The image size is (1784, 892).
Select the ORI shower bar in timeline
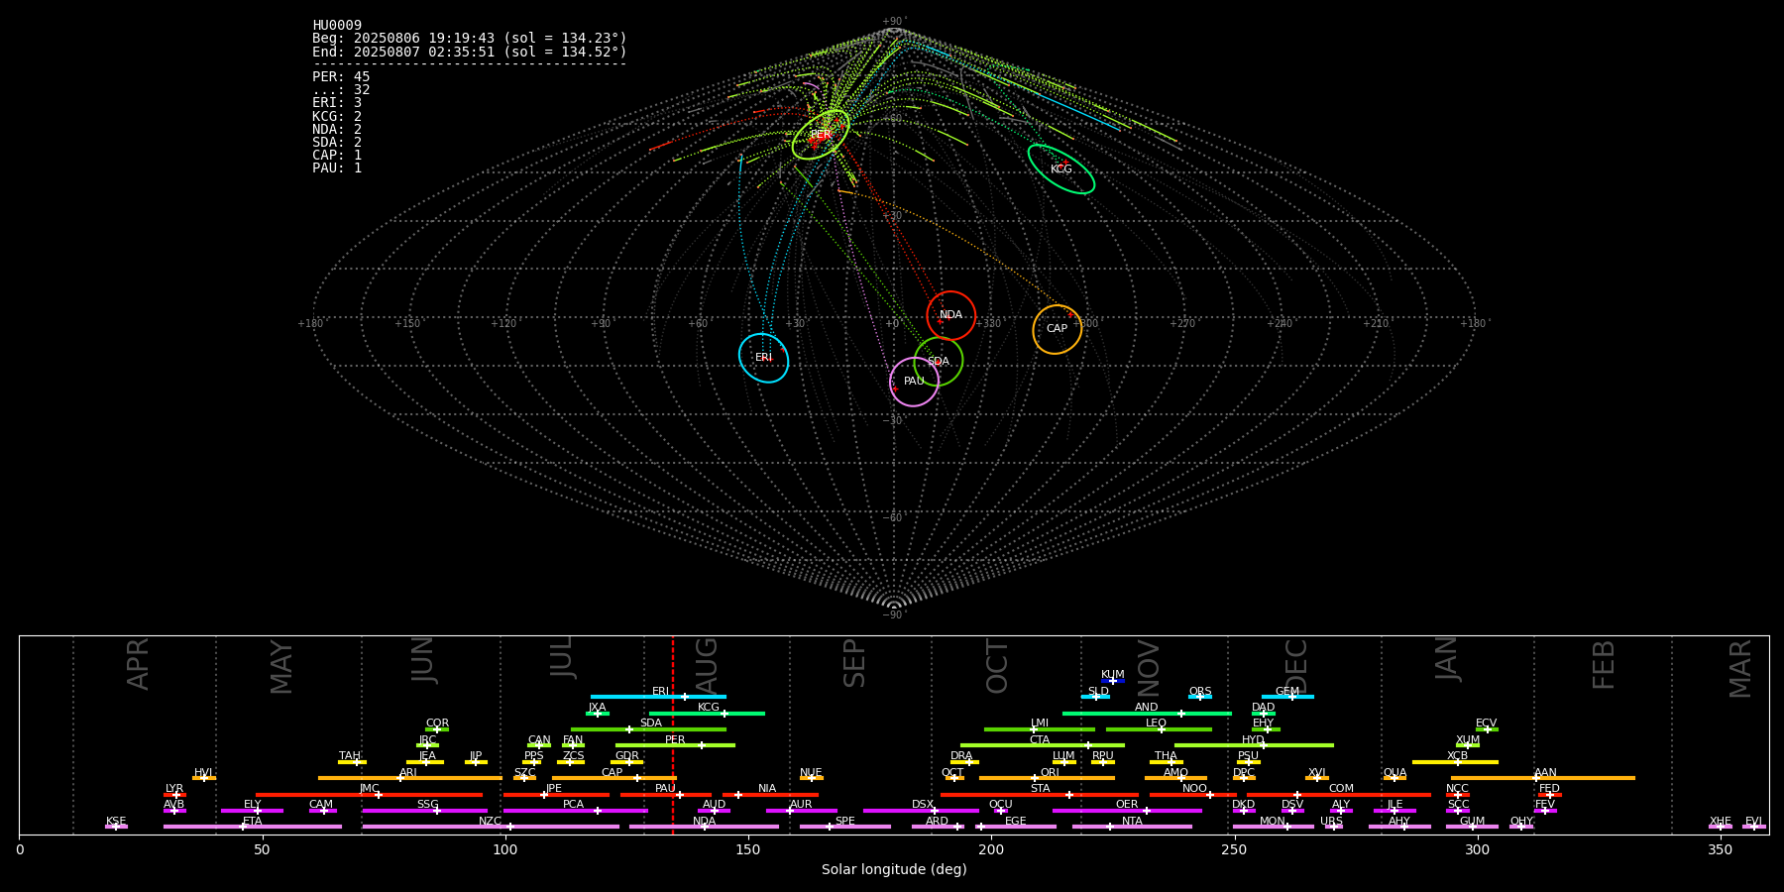pos(1047,778)
